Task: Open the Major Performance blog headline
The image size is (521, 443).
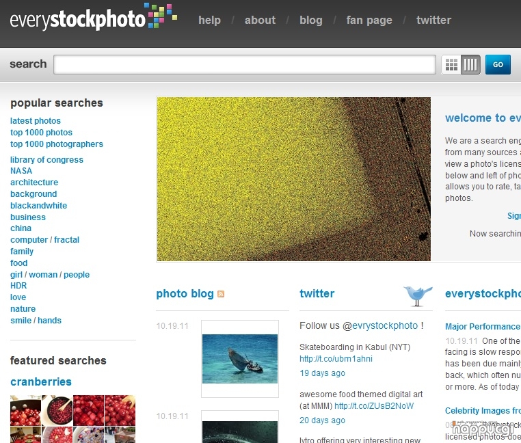Action: (483, 326)
